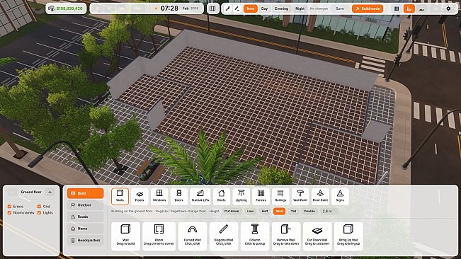
Task: Click the Save button
Action: click(x=340, y=8)
